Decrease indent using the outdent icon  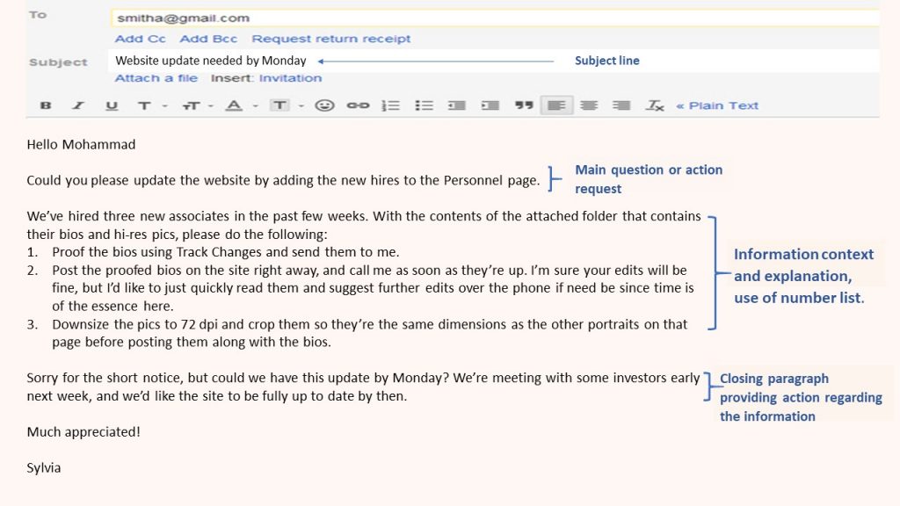point(457,105)
